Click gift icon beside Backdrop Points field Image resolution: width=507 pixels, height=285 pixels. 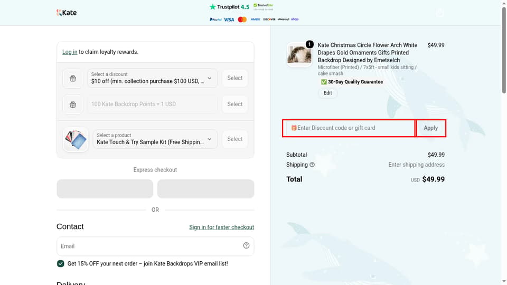click(73, 104)
